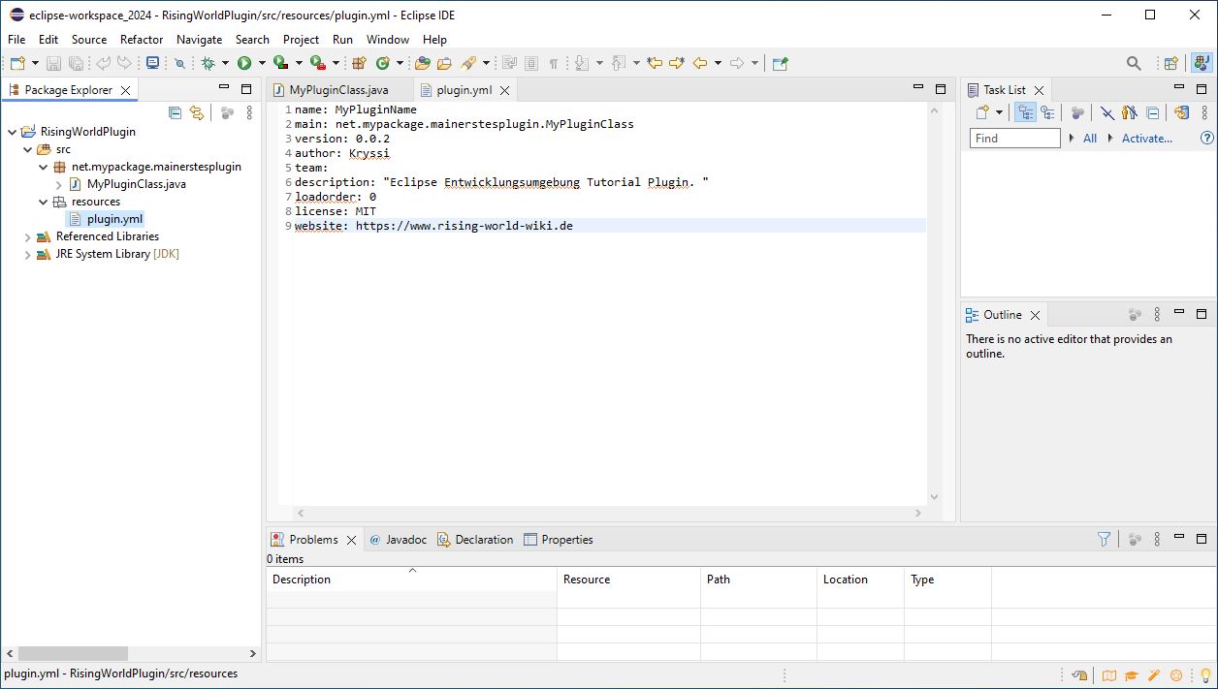
Task: Click the All working set link
Action: point(1090,139)
